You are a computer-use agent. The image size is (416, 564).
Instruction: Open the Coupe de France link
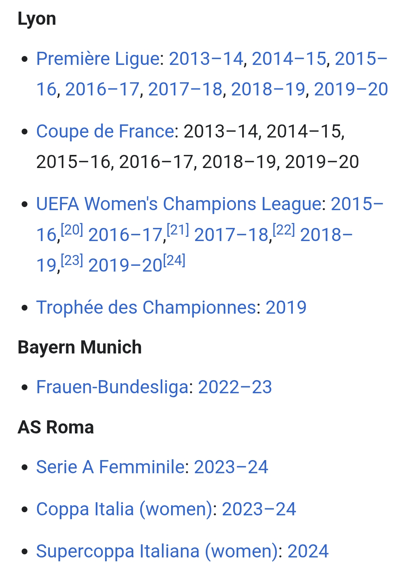click(105, 132)
